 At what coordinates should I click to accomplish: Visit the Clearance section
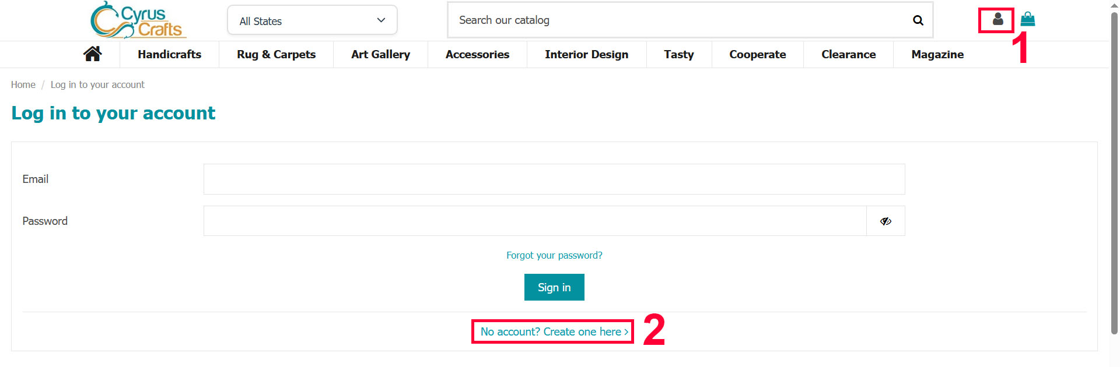pyautogui.click(x=848, y=55)
